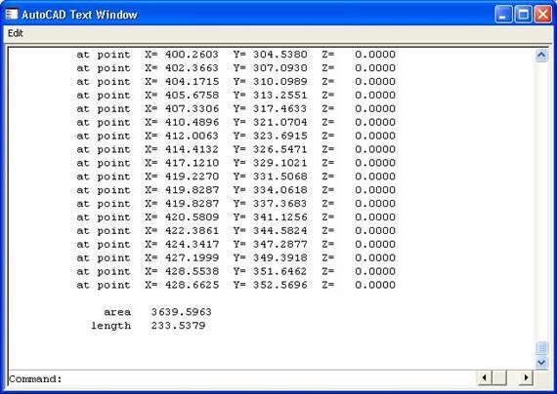Click the X= 419.2270 value
The width and height of the screenshot is (557, 394).
tap(192, 177)
